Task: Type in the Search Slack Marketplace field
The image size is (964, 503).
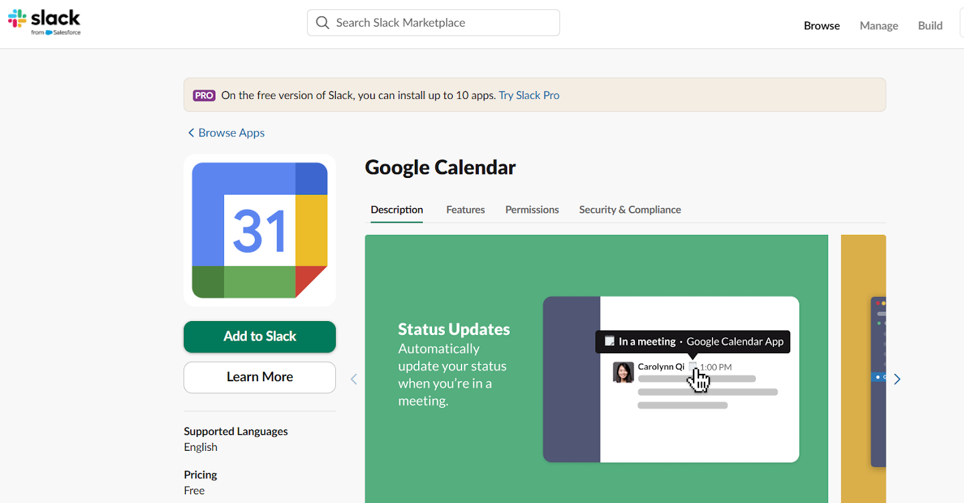Action: (x=442, y=23)
